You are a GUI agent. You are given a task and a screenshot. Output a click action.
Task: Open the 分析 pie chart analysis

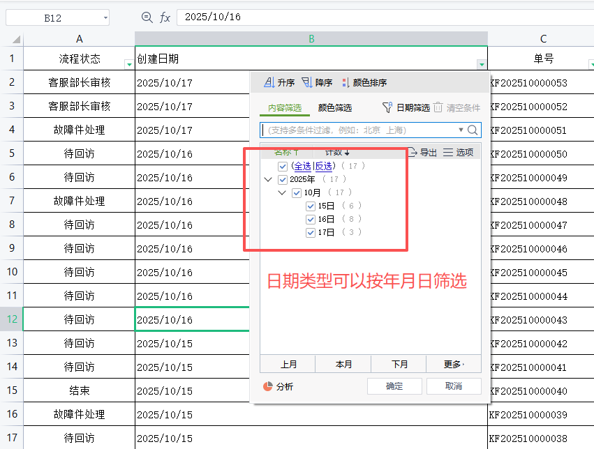click(268, 386)
